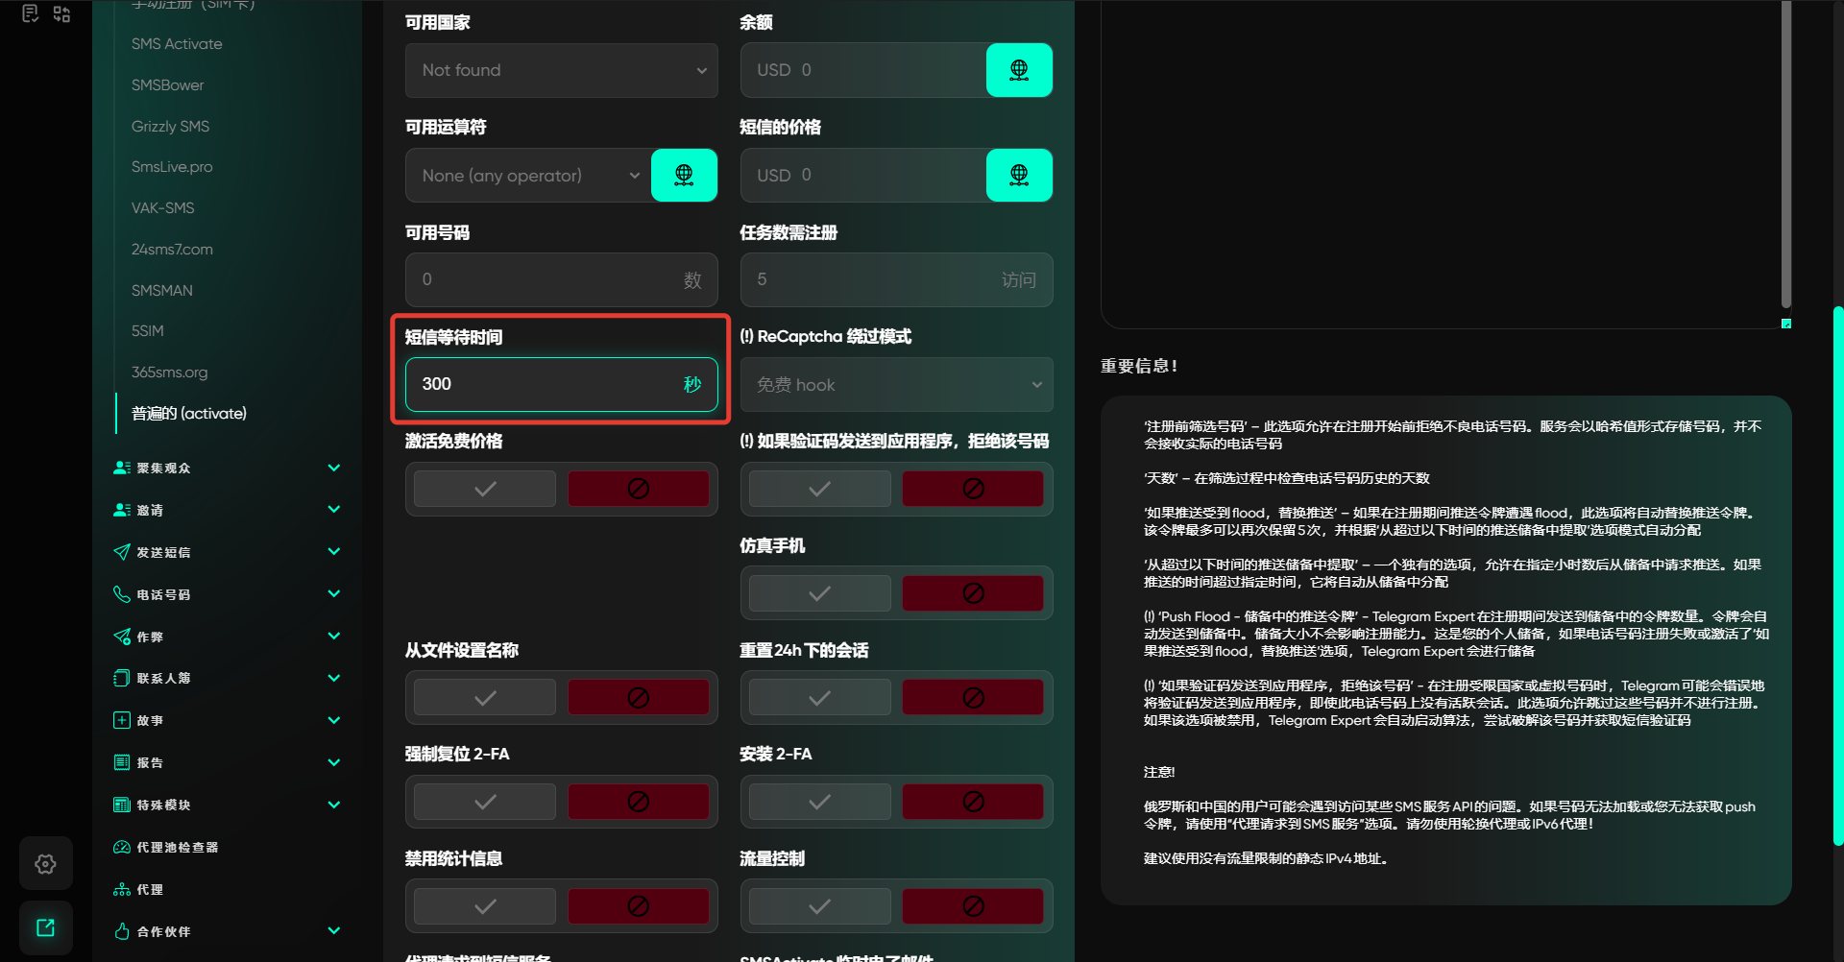Open the 5SIM service entry
Screen dimensions: 1844x962
(148, 330)
